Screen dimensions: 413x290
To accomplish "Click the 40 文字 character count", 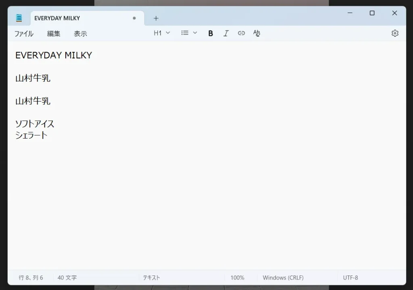I will tap(67, 278).
